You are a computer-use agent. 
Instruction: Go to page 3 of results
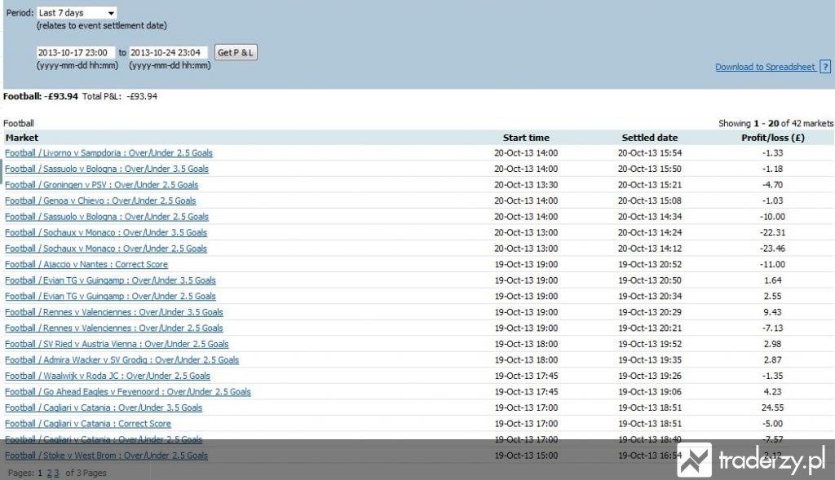point(56,473)
